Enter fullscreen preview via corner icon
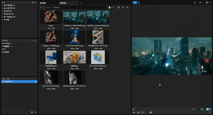Viewport: 213px width, 115px height. point(210,113)
